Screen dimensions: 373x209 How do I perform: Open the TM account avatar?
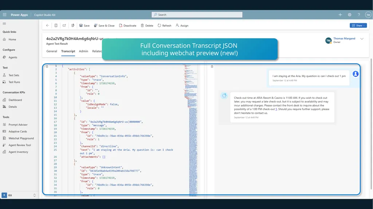click(x=368, y=15)
